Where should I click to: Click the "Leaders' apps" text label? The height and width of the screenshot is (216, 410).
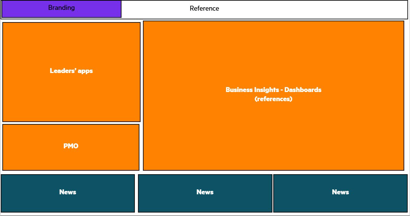tap(71, 71)
